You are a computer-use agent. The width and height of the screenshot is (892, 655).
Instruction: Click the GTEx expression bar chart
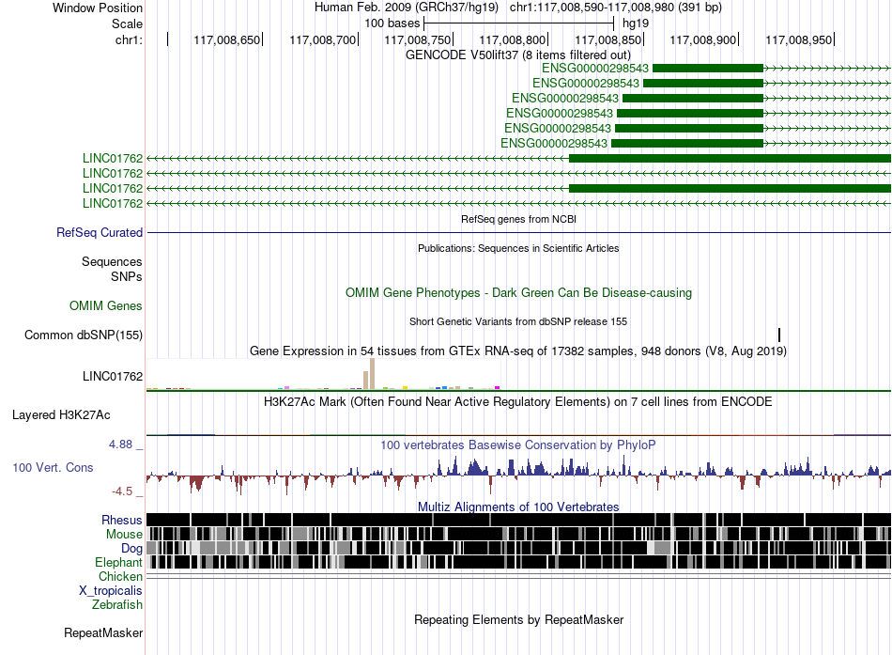[324, 374]
